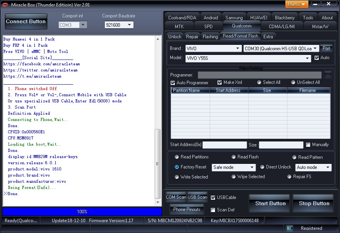Click the Partition Name column header
The height and width of the screenshot is (233, 340).
point(190,90)
